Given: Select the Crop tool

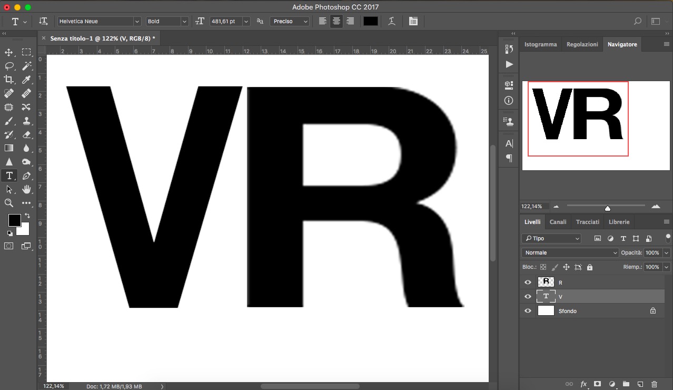Looking at the screenshot, I should (9, 80).
